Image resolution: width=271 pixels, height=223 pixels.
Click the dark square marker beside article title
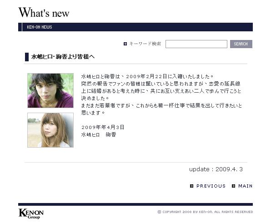(x=27, y=57)
